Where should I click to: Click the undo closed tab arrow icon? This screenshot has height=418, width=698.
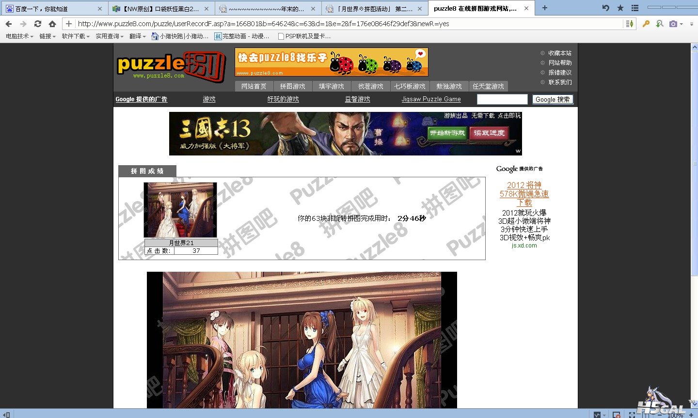[x=605, y=8]
